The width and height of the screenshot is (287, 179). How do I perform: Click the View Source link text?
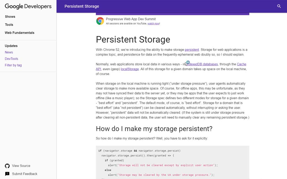pos(21,166)
